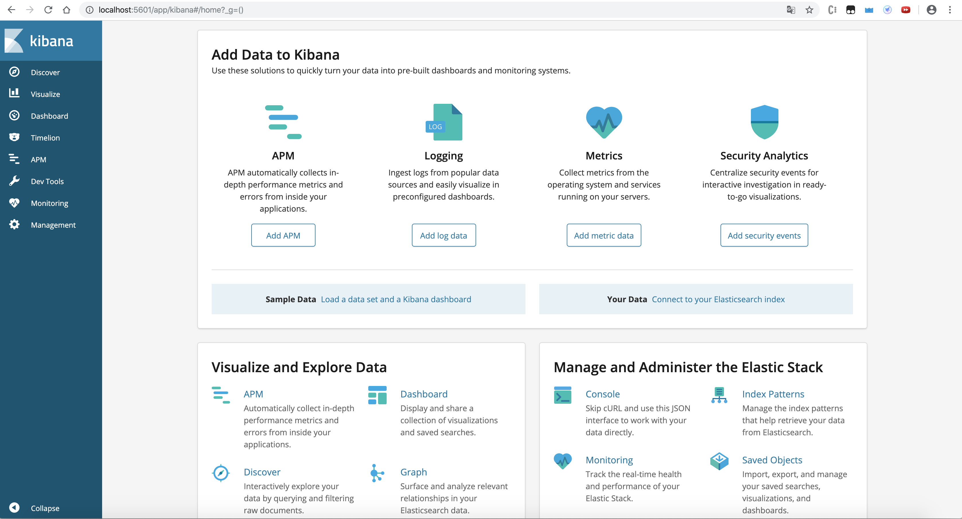Open Visualize bar chart icon in sidebar

point(14,93)
